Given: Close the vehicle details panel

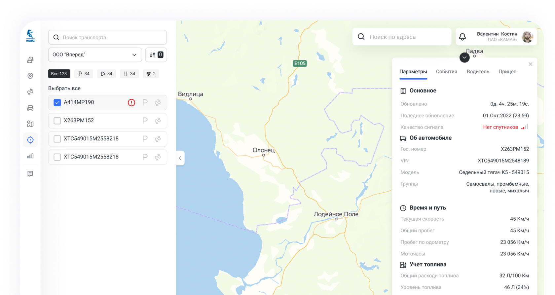Looking at the screenshot, I should (531, 64).
